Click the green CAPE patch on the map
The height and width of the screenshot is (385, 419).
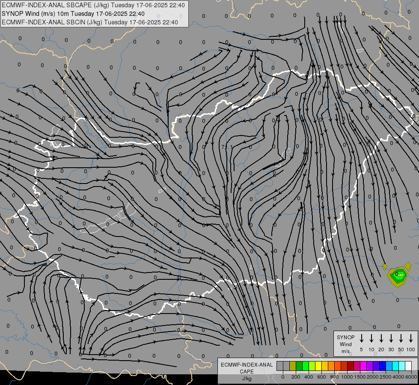tap(398, 275)
